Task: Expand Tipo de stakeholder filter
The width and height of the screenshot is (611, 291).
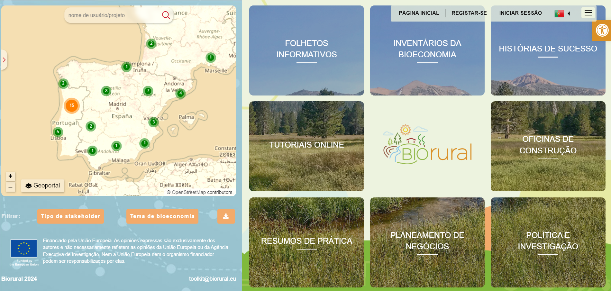Action: click(70, 216)
